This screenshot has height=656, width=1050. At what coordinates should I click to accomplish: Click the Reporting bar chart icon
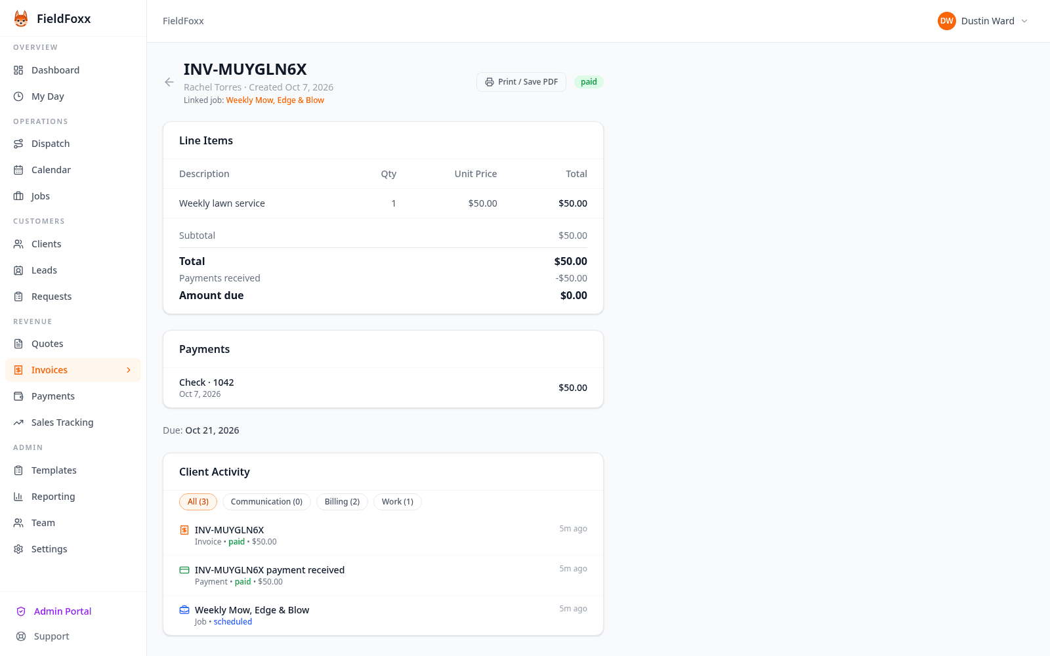(18, 497)
